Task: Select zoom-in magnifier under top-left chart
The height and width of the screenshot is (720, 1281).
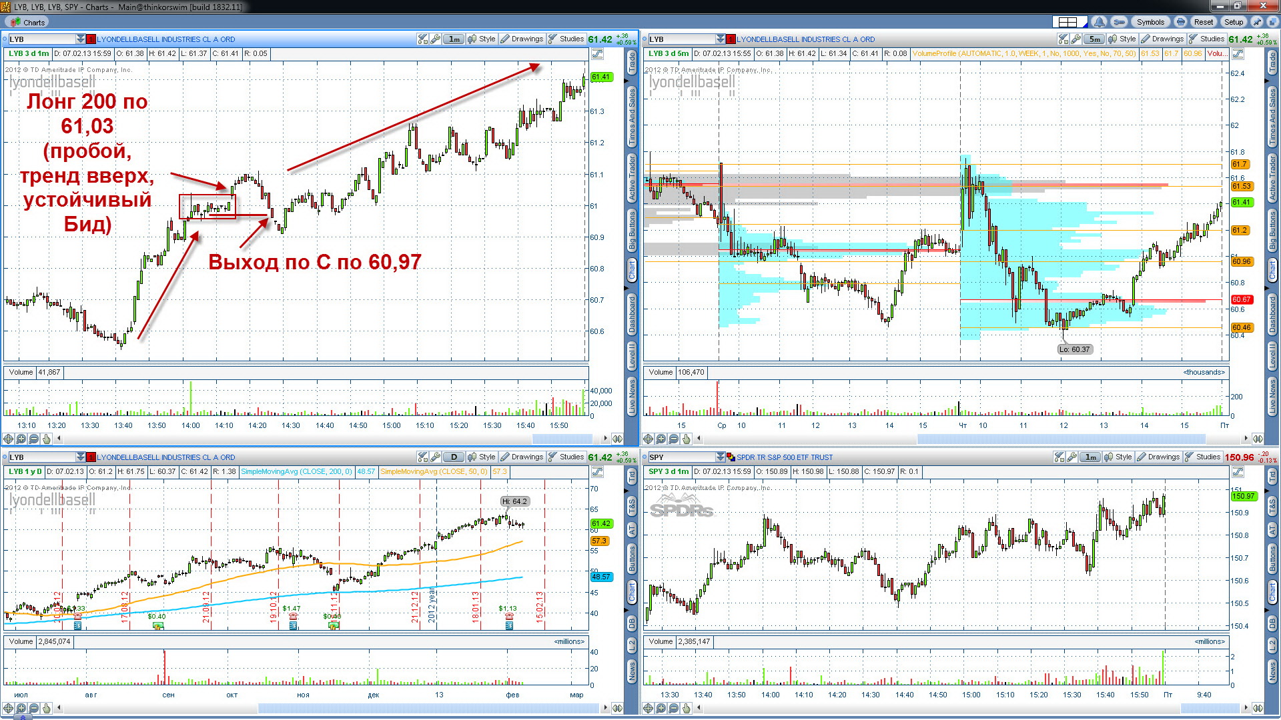Action: tap(21, 439)
